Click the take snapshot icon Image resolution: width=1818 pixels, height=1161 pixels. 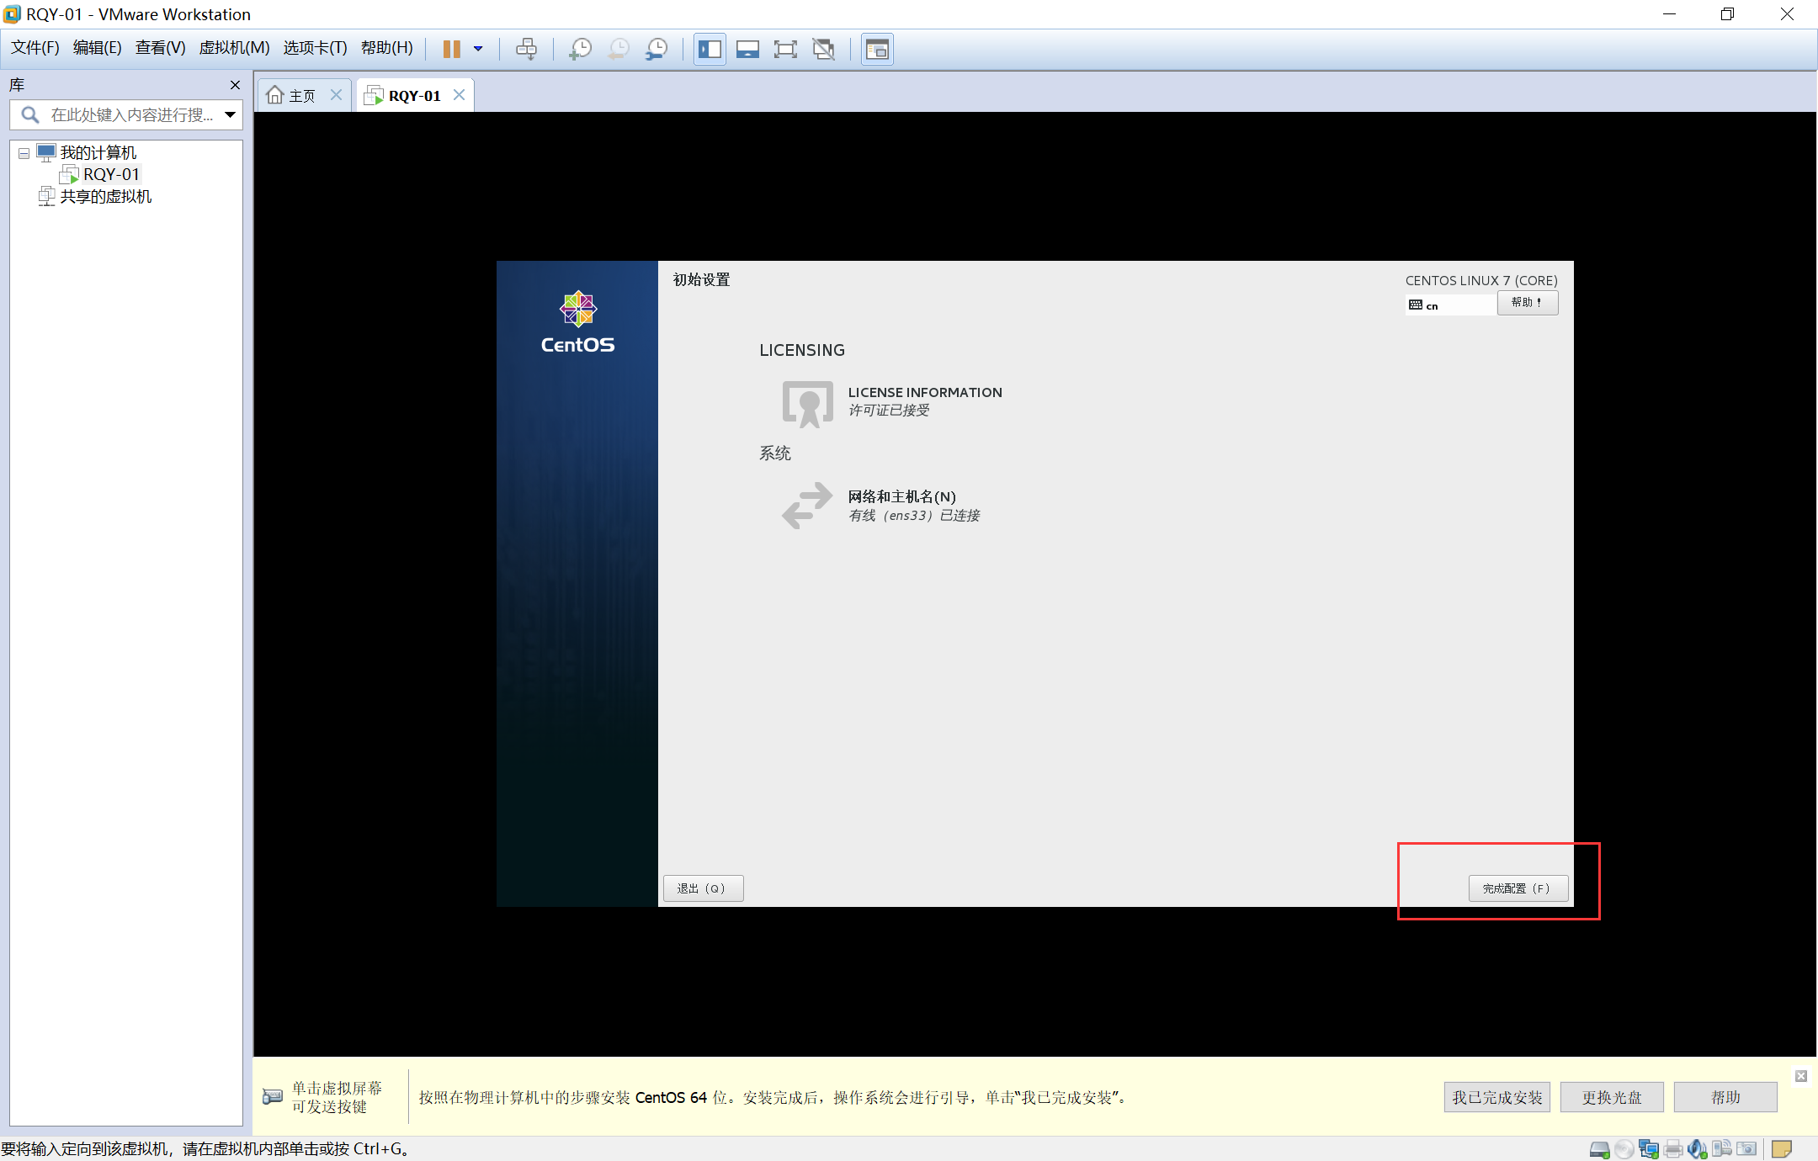(x=580, y=49)
